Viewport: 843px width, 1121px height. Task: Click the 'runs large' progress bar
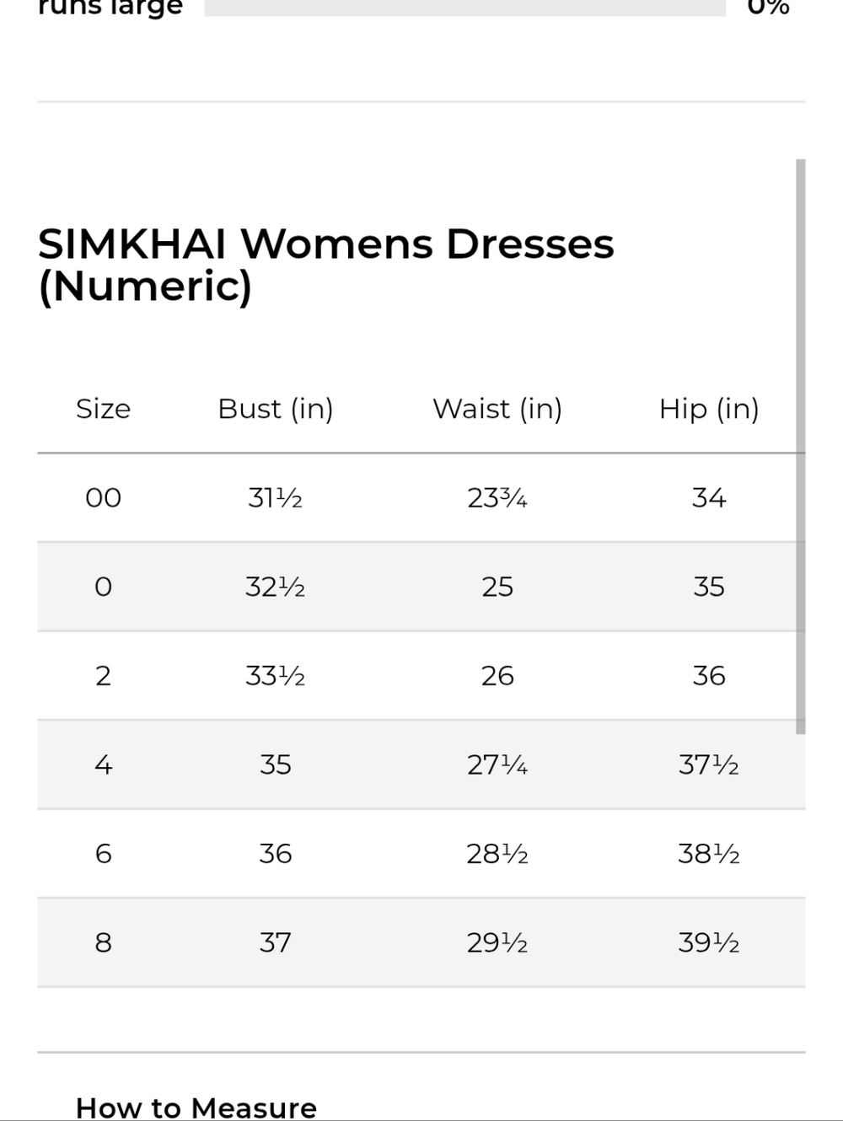464,8
